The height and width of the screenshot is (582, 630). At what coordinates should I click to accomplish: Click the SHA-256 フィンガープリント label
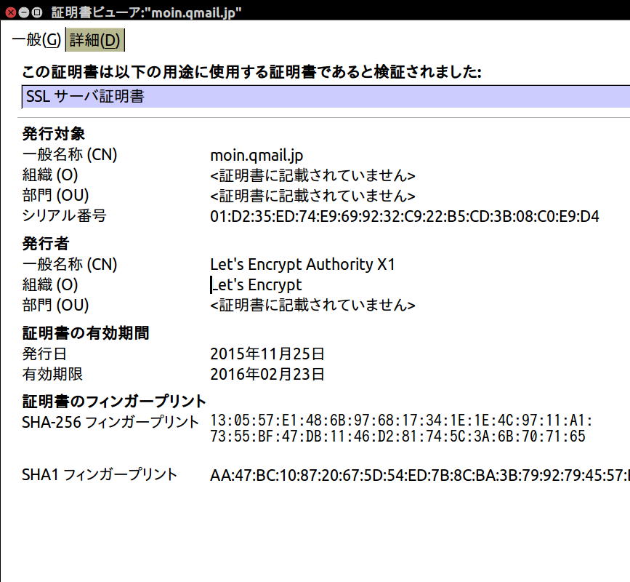(x=110, y=423)
